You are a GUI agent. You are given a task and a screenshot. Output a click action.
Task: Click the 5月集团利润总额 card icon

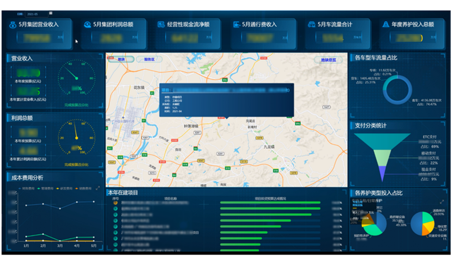pyautogui.click(x=88, y=25)
